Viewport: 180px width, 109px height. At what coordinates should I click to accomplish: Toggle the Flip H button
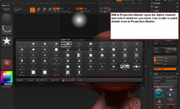[x=159, y=52]
